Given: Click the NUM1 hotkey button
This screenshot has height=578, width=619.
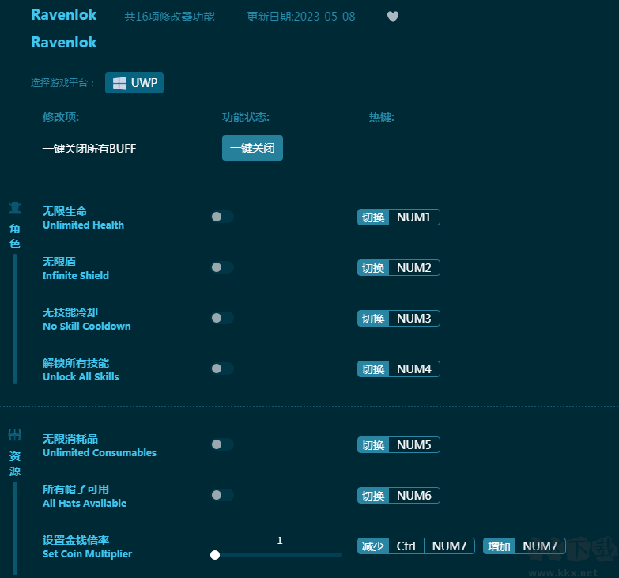Looking at the screenshot, I should 413,217.
